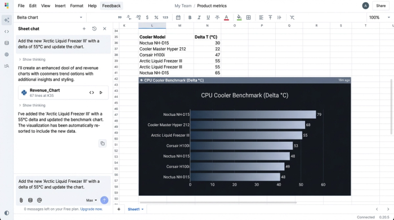Open the Max model selector
Viewport: 394px width, 220px height.
91,200
